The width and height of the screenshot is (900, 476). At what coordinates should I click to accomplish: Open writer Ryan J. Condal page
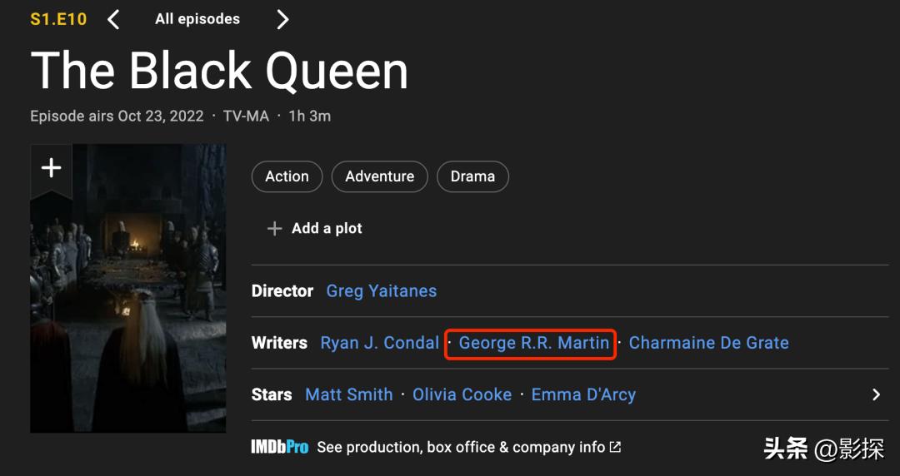click(x=379, y=343)
